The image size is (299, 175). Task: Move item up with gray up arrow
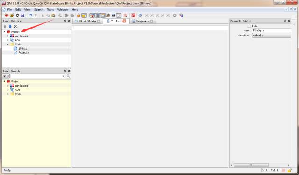pyautogui.click(x=5, y=26)
